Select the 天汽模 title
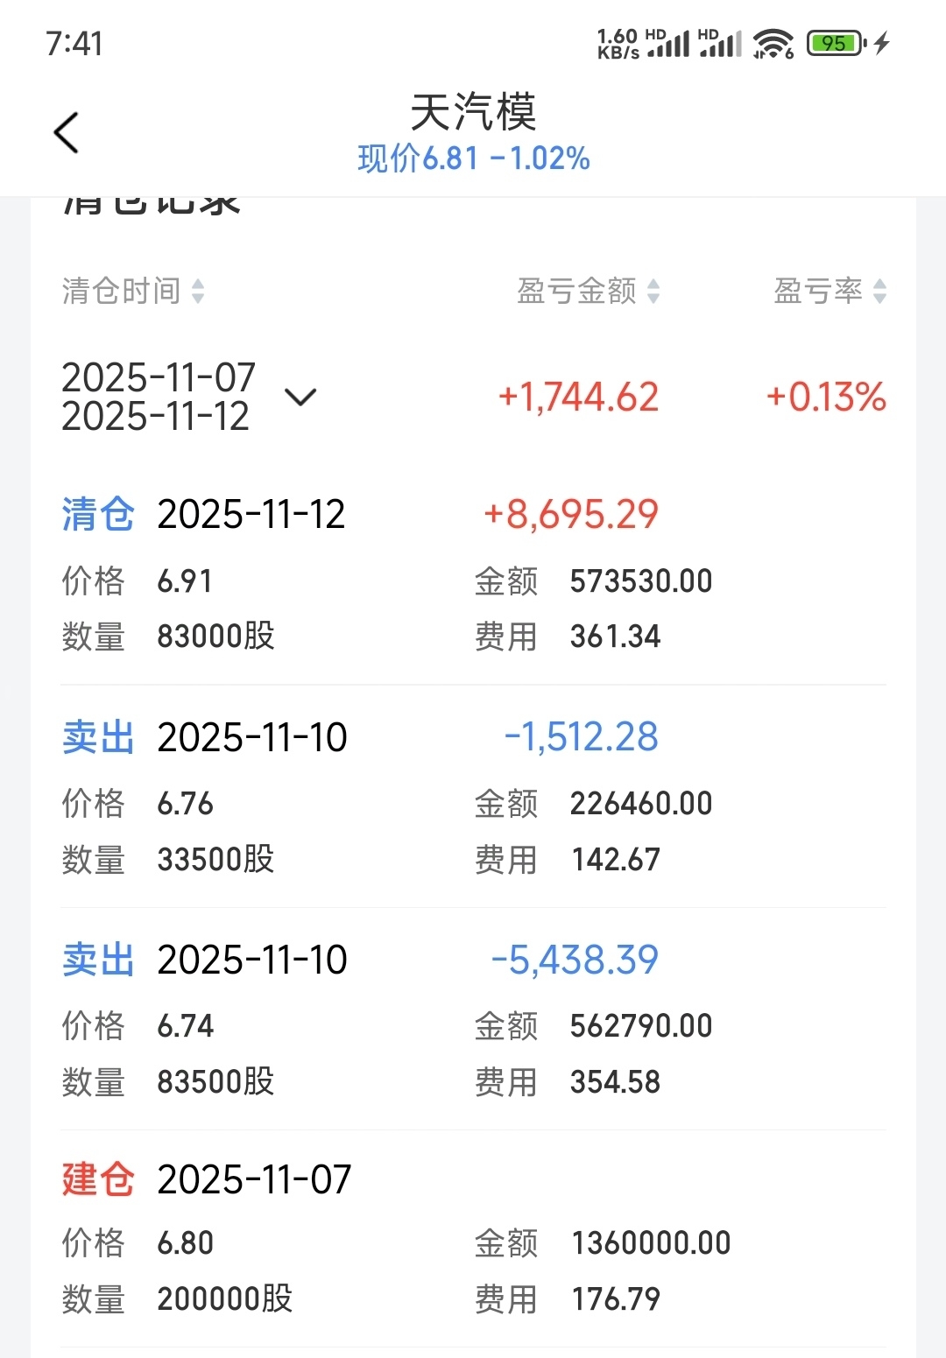The width and height of the screenshot is (946, 1358). click(473, 112)
